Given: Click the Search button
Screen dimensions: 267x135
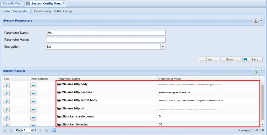Looking at the screenshot, I should [x=231, y=59].
